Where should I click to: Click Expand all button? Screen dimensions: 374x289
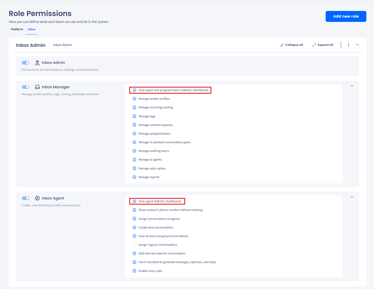coord(323,45)
